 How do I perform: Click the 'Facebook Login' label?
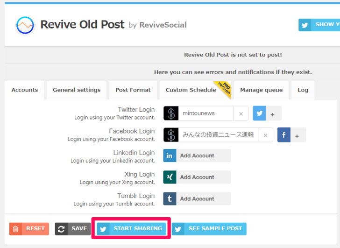(x=132, y=131)
